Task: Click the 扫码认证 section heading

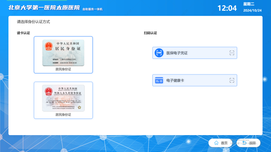Action: [x=150, y=33]
